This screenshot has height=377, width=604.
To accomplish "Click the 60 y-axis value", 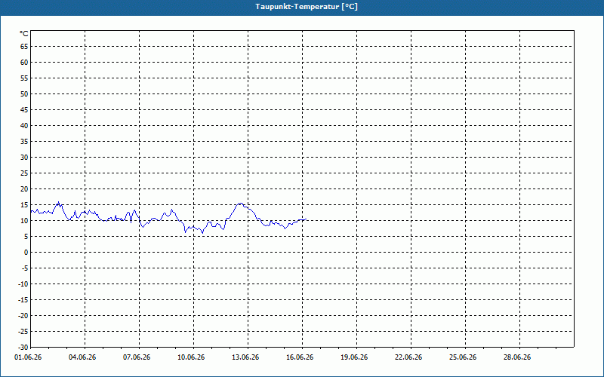I will [24, 63].
